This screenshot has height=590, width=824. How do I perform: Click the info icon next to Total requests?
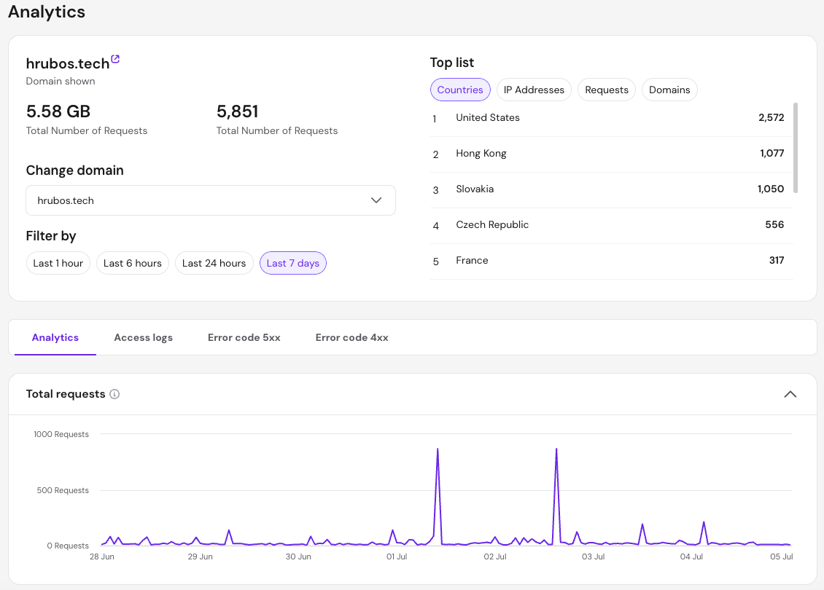(114, 394)
